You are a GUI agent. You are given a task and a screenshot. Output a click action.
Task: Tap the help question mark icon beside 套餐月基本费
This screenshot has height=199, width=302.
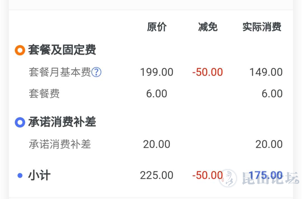tap(96, 72)
